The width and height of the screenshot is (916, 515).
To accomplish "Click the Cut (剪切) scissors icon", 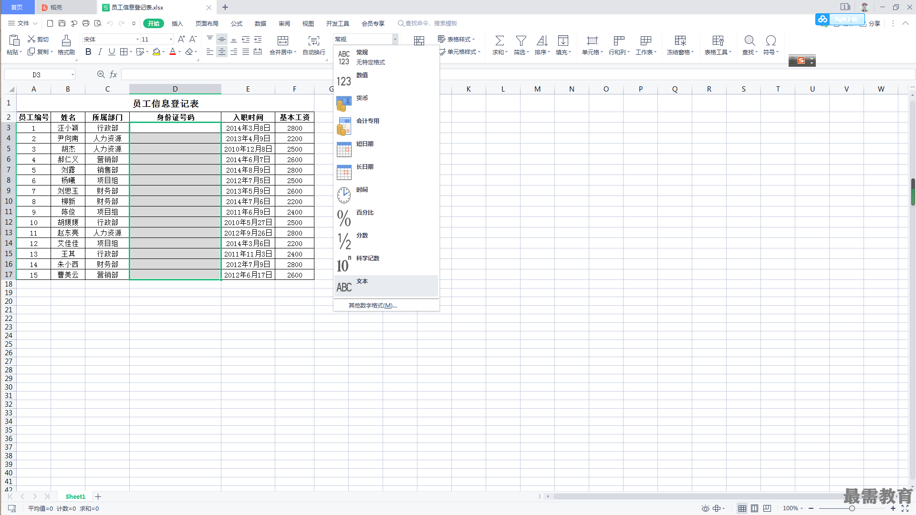I will [31, 39].
